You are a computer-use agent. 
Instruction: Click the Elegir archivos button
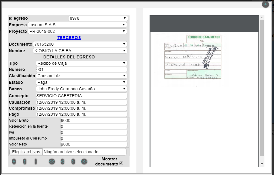click(26, 152)
